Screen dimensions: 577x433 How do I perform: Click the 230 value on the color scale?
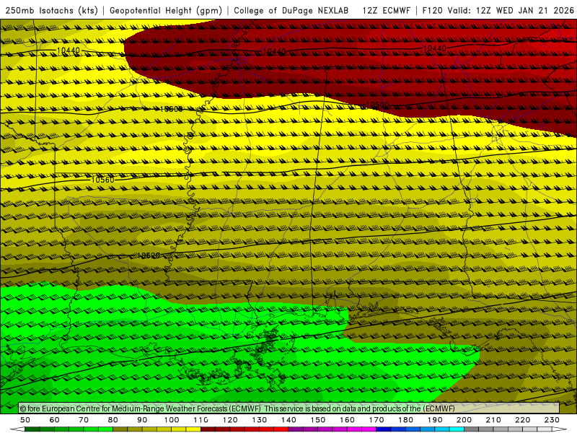coord(552,420)
